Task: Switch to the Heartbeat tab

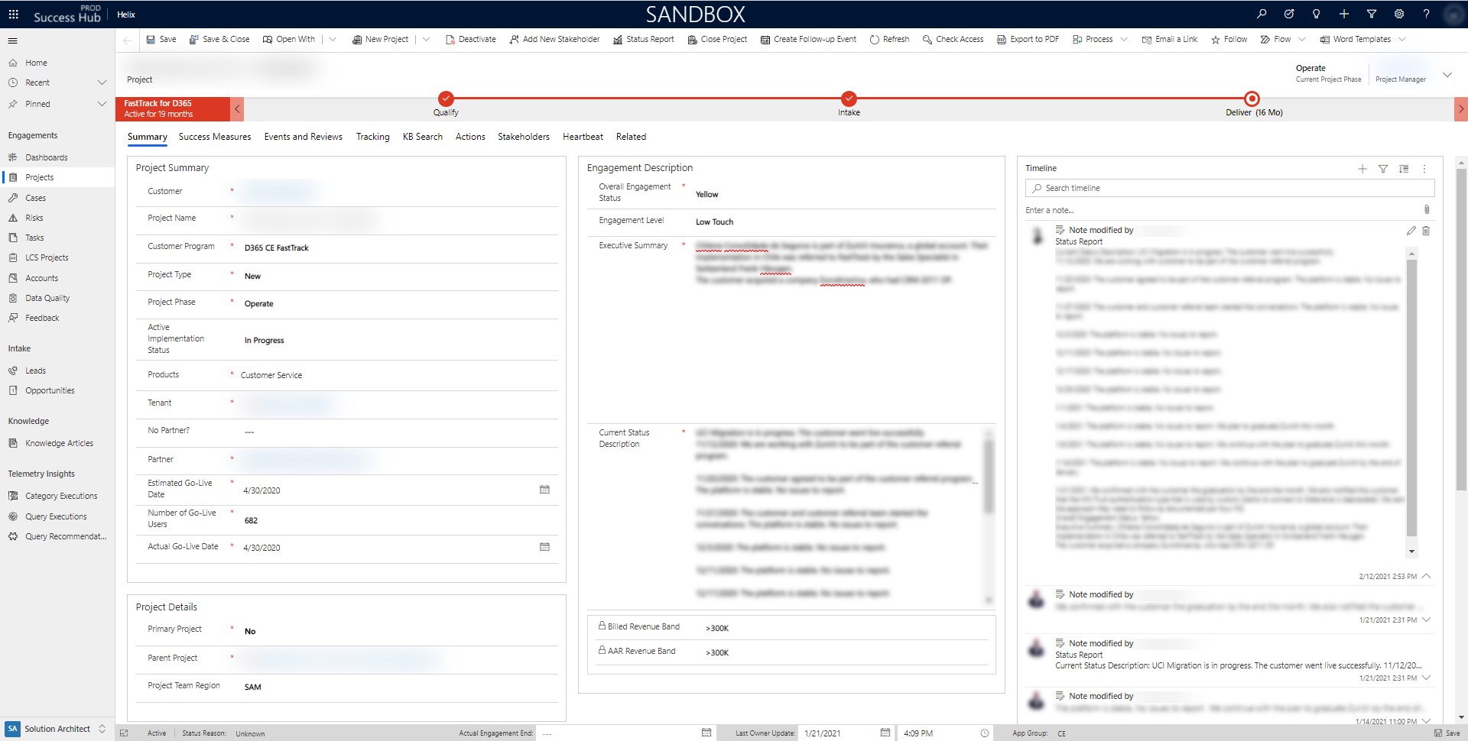Action: click(x=583, y=137)
